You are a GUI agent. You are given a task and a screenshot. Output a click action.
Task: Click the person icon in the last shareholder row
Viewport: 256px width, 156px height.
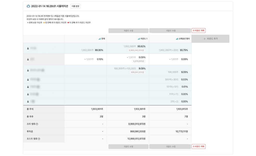27,101
